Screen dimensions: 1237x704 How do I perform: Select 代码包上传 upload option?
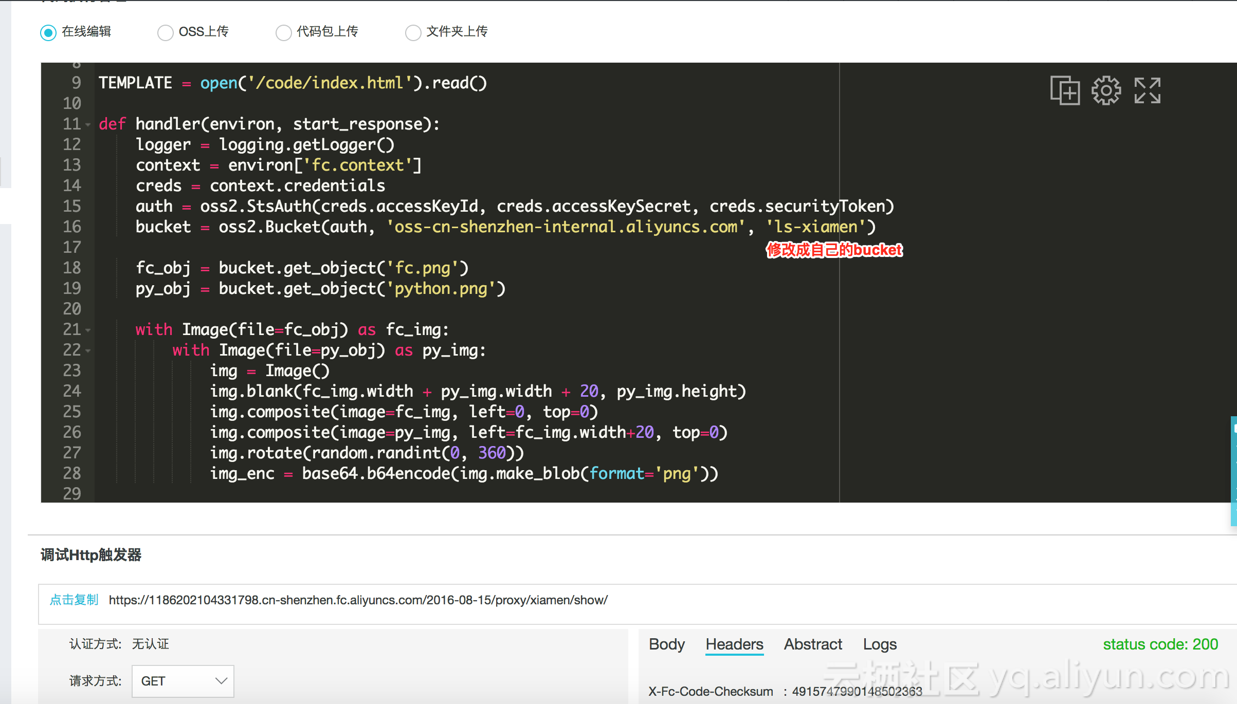click(283, 32)
